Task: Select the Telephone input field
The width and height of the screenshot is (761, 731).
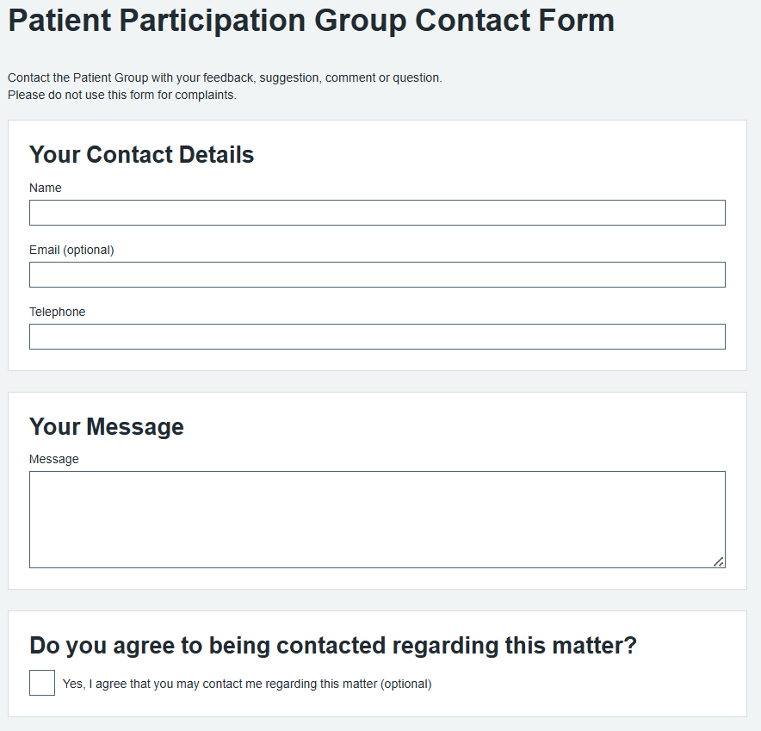Action: point(377,337)
